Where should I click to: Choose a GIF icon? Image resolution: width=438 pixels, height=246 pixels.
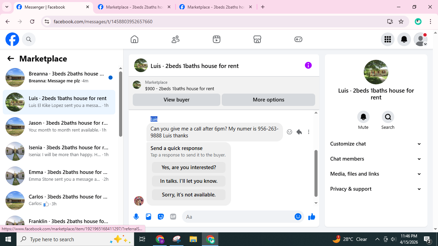pyautogui.click(x=173, y=217)
